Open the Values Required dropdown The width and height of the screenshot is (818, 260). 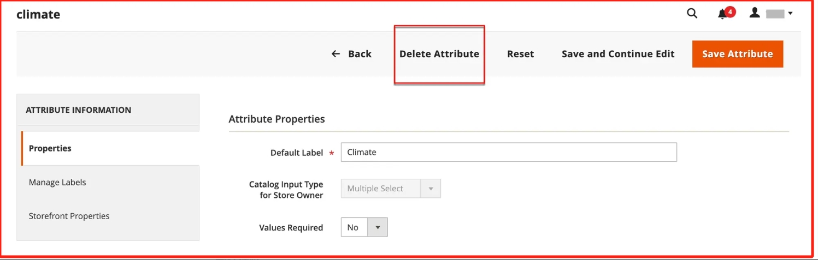[x=364, y=227]
